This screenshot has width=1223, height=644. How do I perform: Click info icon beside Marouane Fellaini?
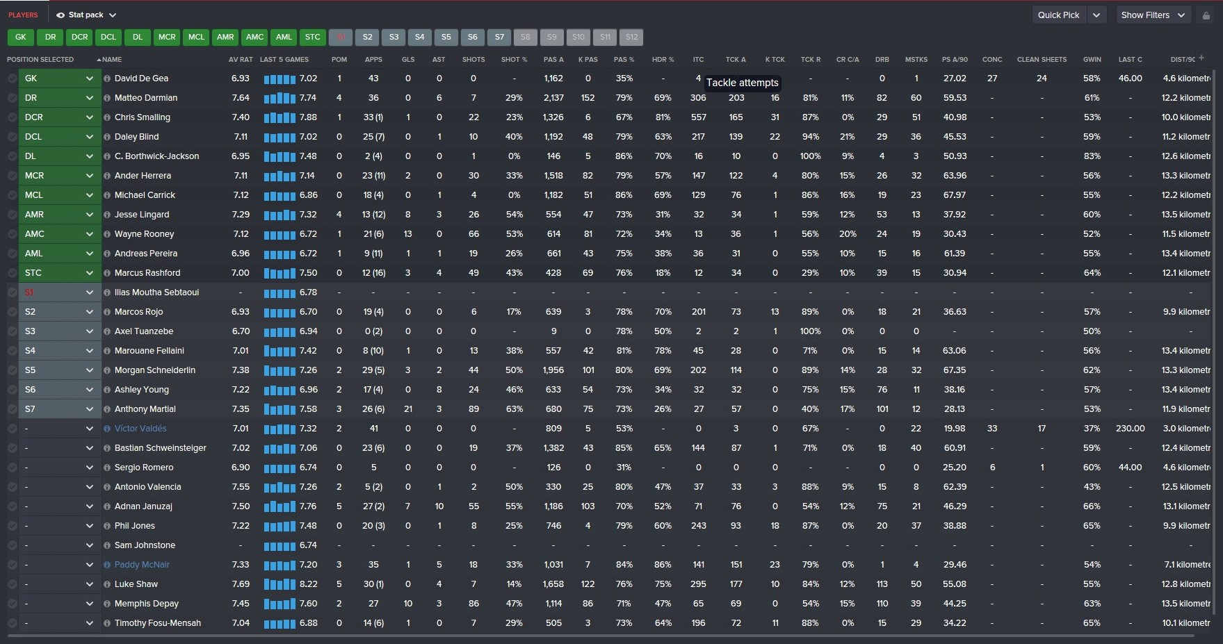point(107,351)
